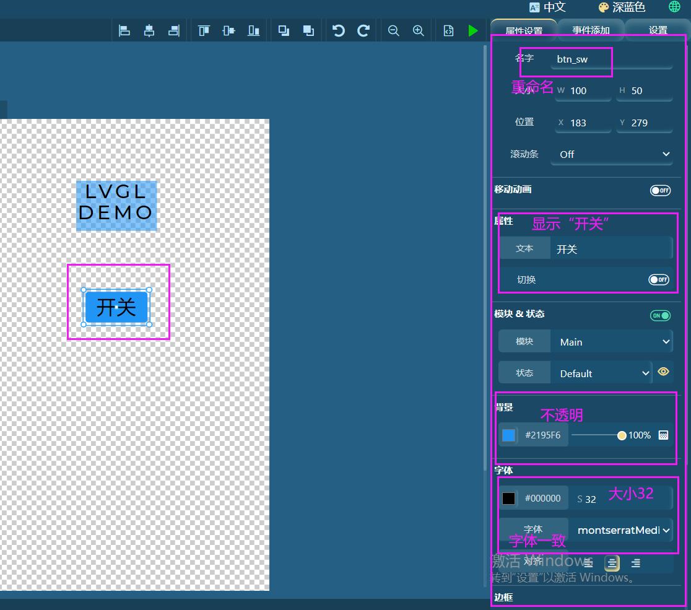Undo the last edit

point(339,30)
